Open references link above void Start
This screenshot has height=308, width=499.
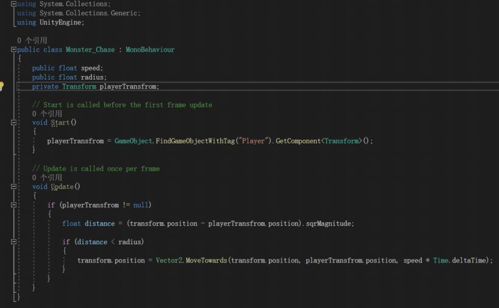pos(47,114)
